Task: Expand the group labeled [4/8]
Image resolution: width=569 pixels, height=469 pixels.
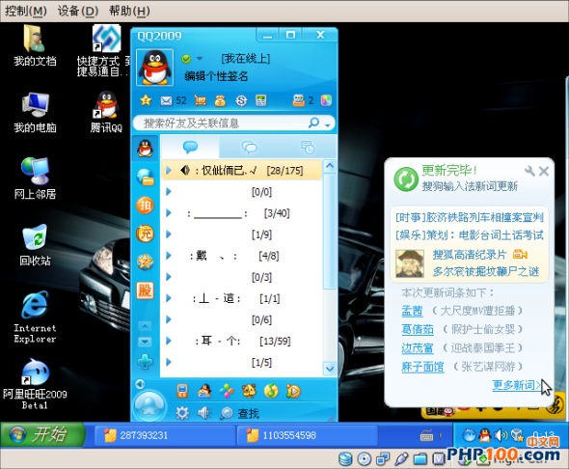Action: [x=169, y=256]
